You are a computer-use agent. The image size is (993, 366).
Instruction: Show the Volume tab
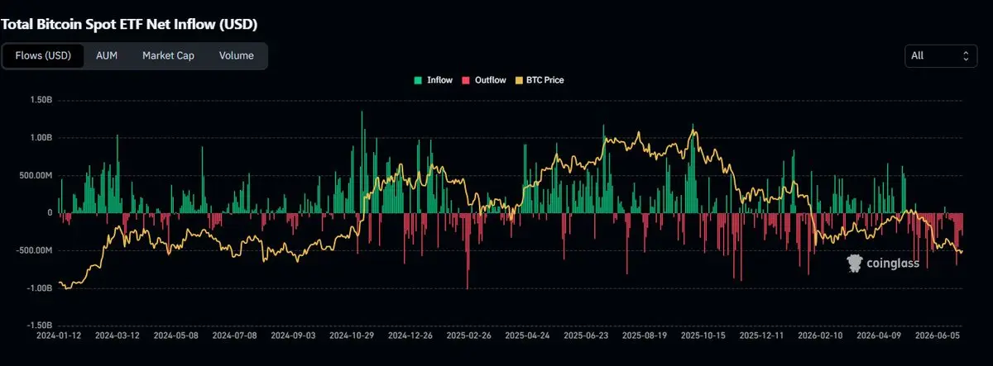click(236, 55)
